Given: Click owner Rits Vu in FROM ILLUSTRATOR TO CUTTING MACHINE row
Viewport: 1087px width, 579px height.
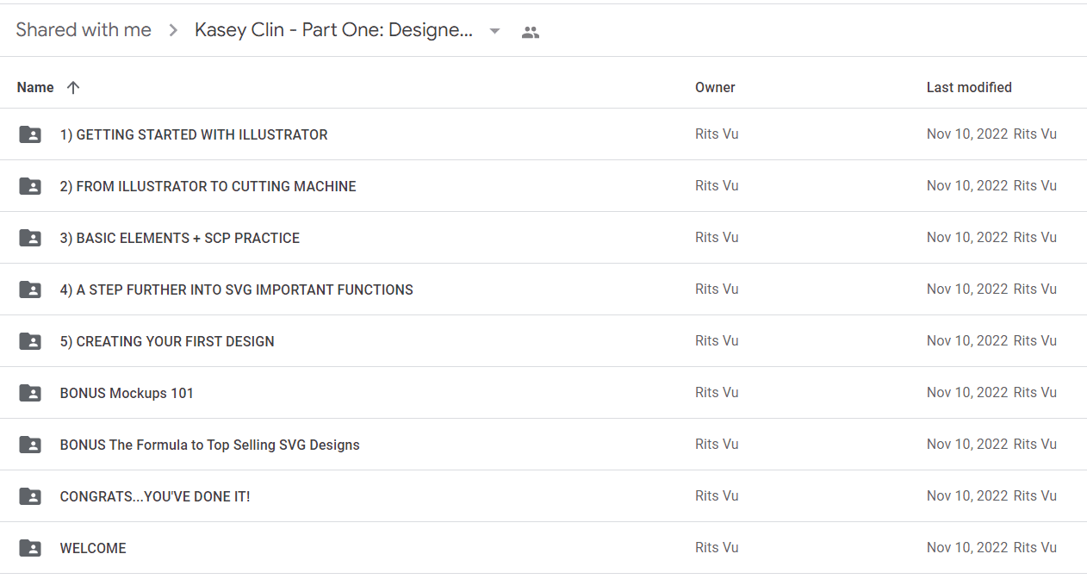Looking at the screenshot, I should [717, 186].
